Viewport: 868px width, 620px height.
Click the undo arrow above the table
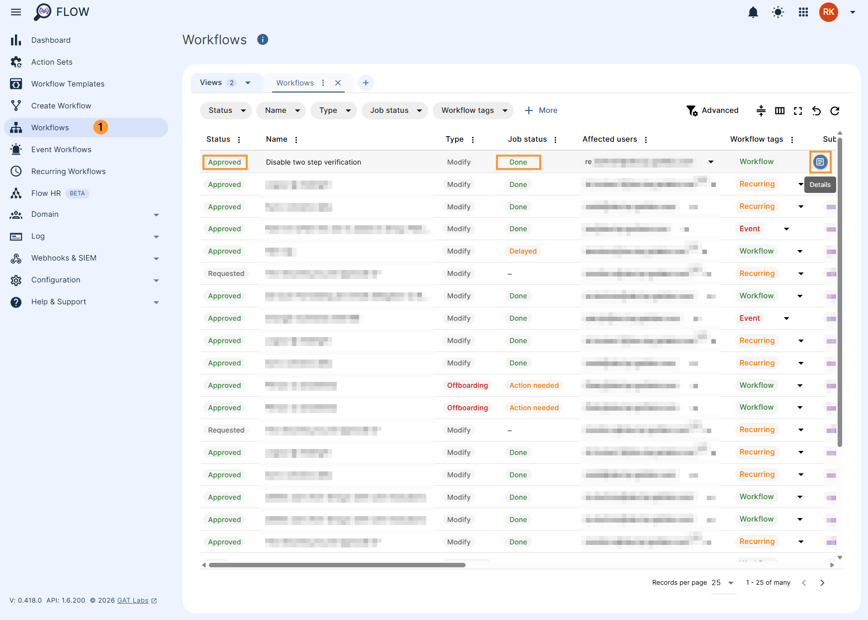coord(816,110)
